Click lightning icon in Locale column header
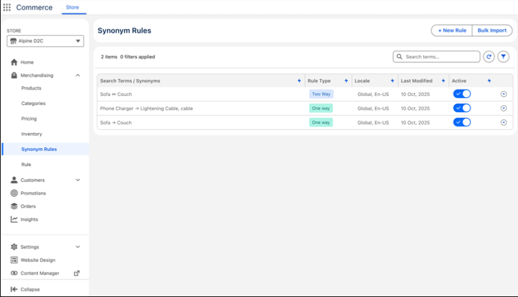 click(x=392, y=80)
